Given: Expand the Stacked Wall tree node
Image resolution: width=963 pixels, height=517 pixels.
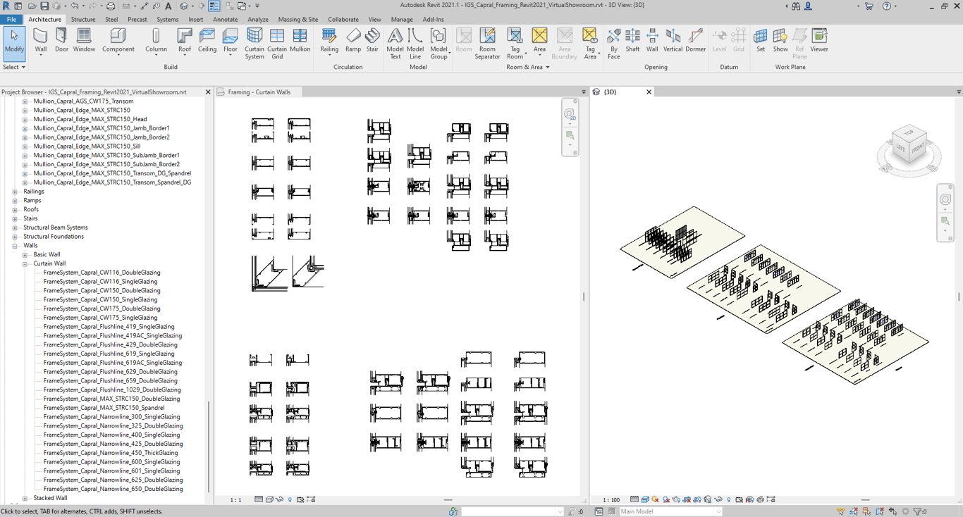Looking at the screenshot, I should tap(25, 498).
